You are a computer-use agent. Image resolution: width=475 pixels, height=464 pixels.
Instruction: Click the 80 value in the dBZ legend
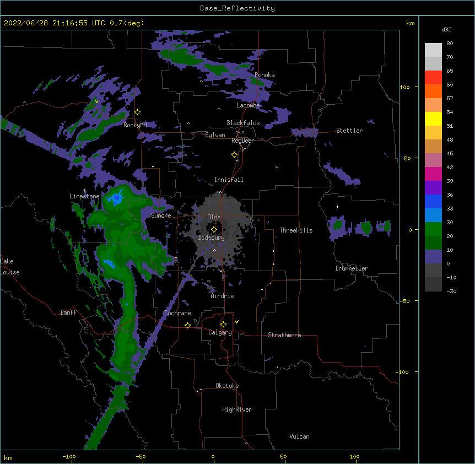450,44
